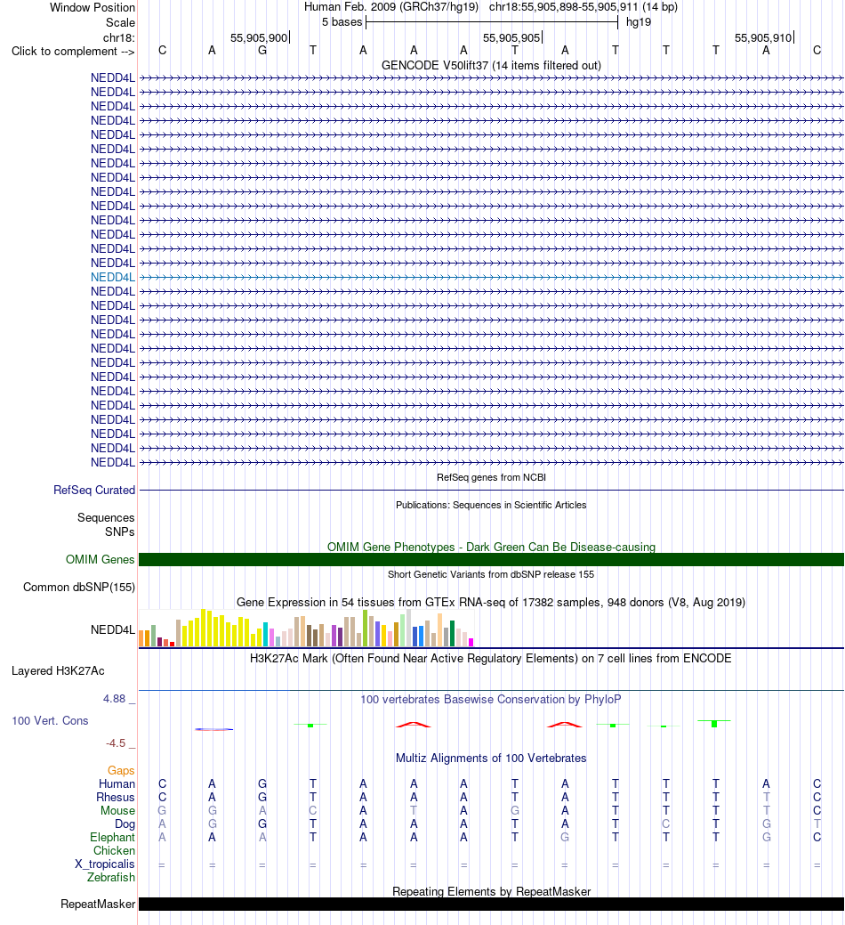
Task: Click the RepeatMasker track label
Action: click(x=98, y=905)
